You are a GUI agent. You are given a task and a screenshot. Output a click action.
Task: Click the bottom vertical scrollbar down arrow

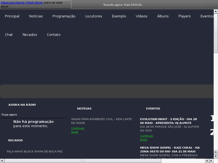tap(216, 156)
